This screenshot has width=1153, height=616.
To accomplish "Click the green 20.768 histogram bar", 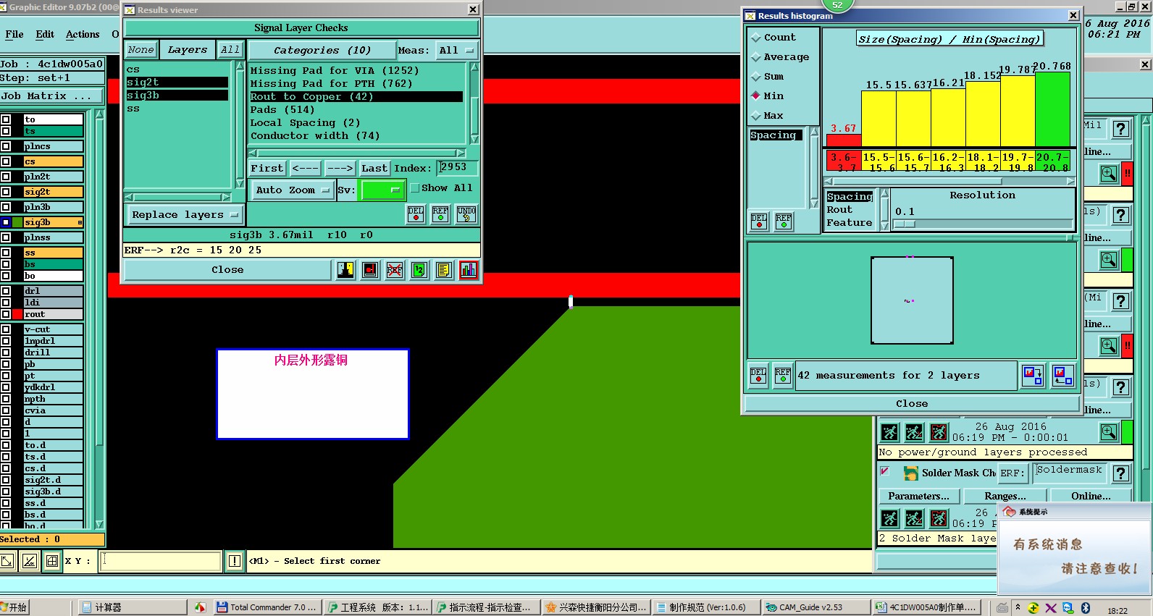I will tap(1052, 109).
